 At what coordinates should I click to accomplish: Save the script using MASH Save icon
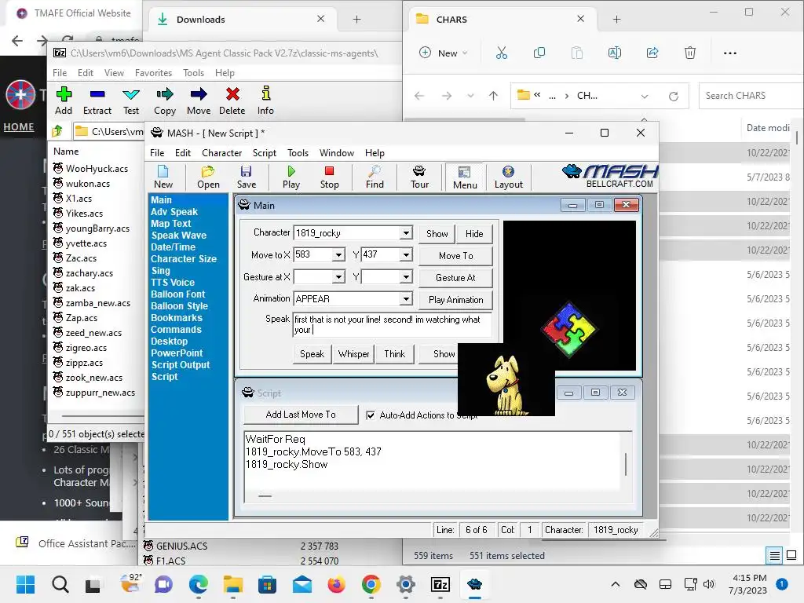tap(246, 177)
